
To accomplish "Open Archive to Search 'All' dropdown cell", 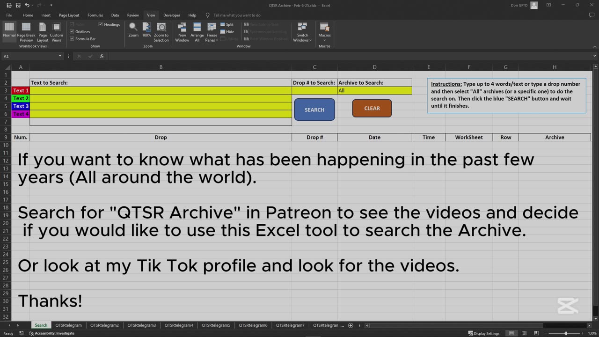I will coord(374,90).
